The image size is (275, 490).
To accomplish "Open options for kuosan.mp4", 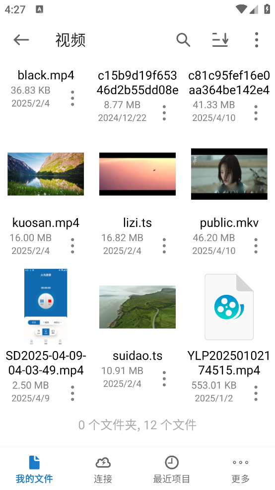I will [x=72, y=245].
